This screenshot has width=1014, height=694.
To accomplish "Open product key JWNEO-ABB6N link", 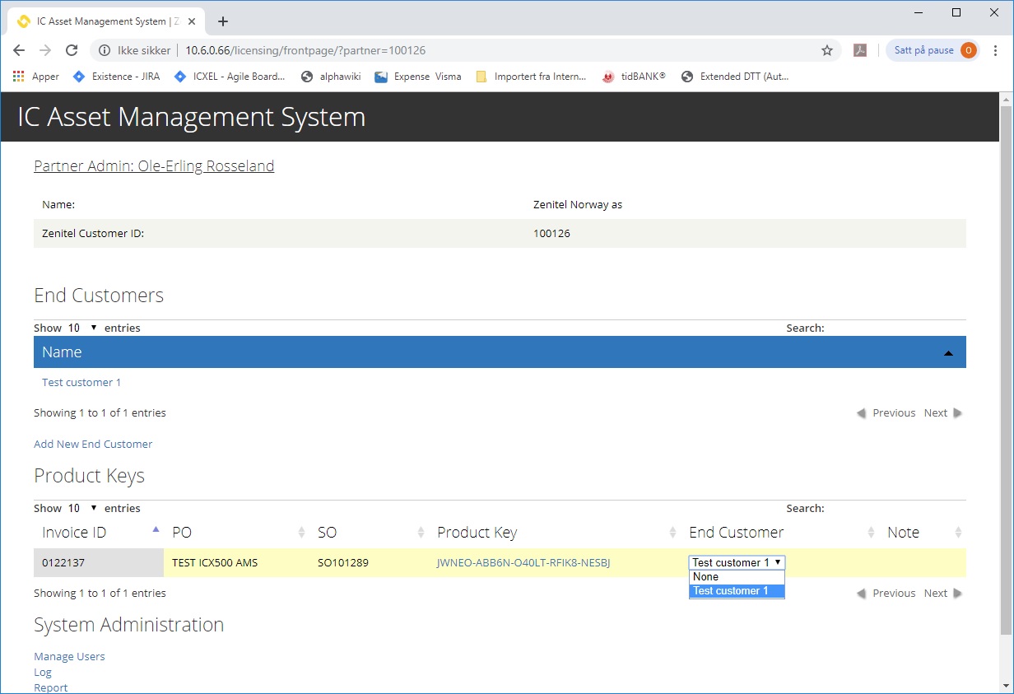I will tap(523, 563).
